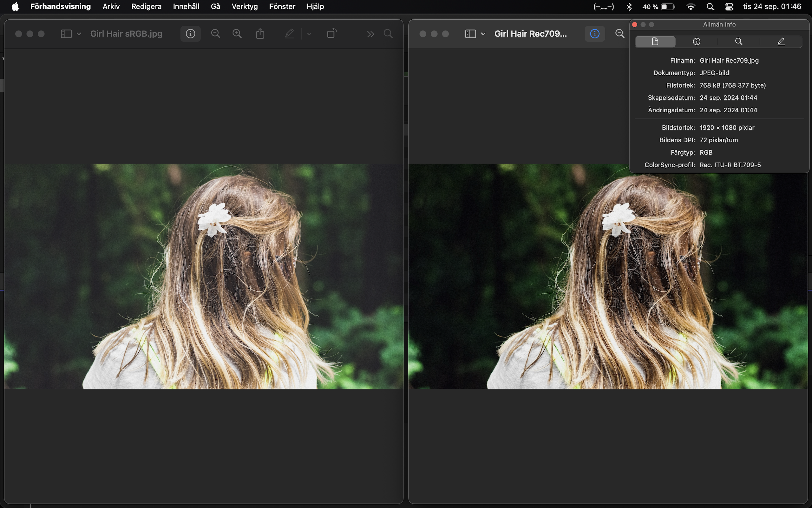This screenshot has height=508, width=812.
Task: Show more toolbar items via double chevron
Action: tap(370, 34)
